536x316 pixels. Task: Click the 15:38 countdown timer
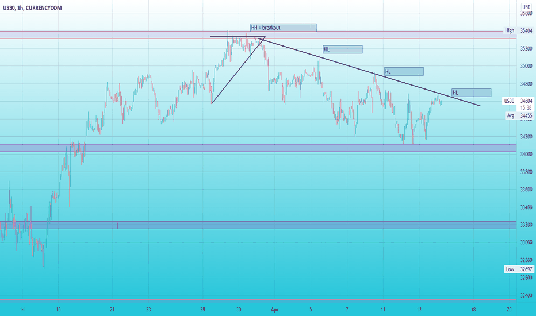[x=526, y=107]
